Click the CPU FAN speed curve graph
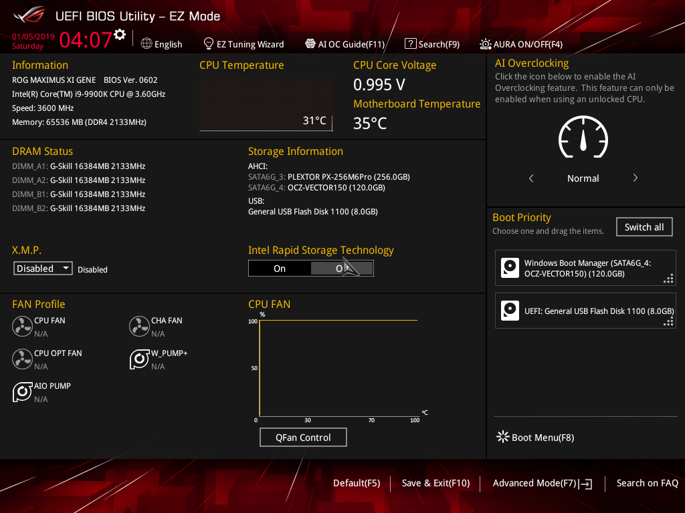This screenshot has width=685, height=513. click(338, 367)
